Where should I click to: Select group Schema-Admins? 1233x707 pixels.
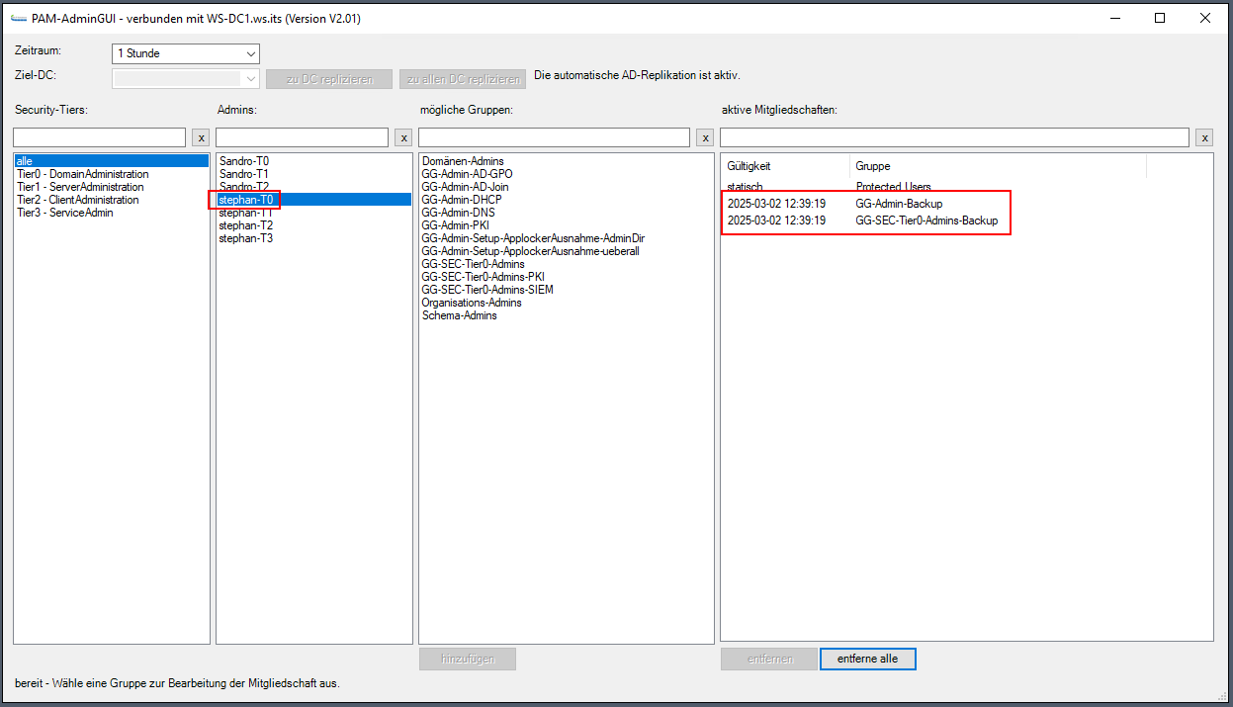coord(567,315)
